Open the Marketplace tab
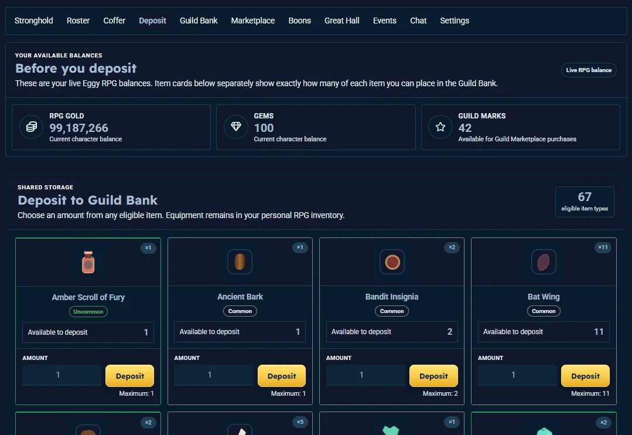 pos(252,21)
